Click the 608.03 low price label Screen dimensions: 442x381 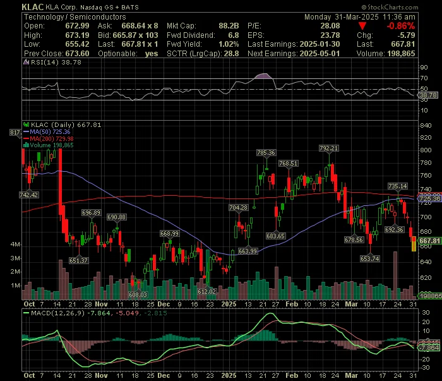(138, 294)
